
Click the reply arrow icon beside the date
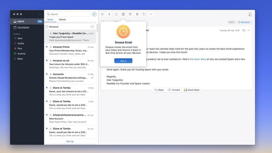pos(244,30)
